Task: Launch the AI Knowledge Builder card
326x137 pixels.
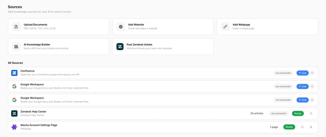Action: pyautogui.click(x=58, y=47)
